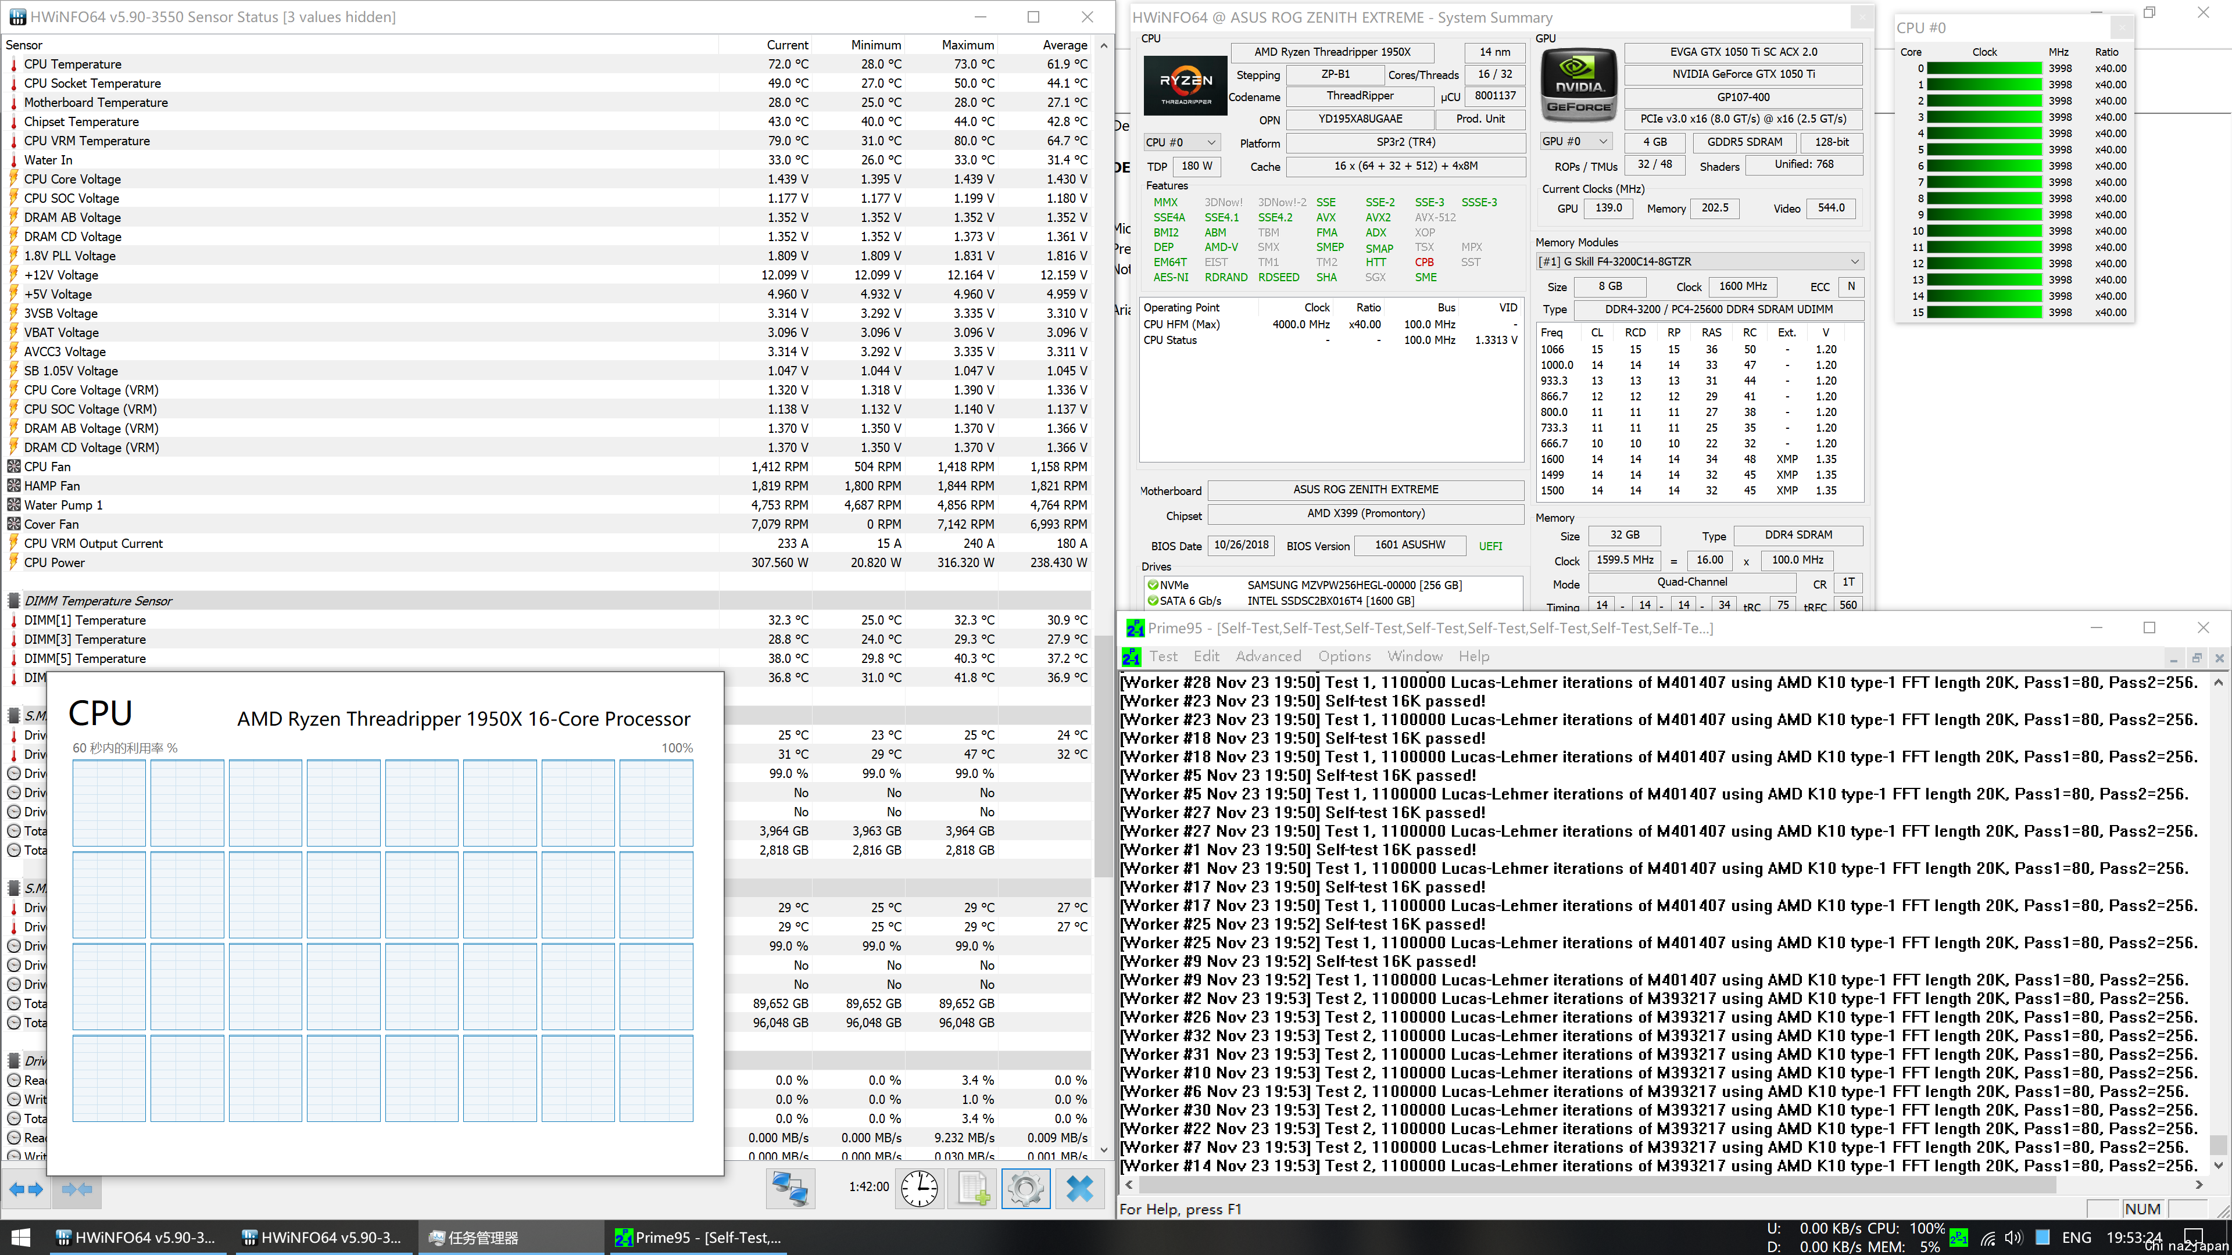Image resolution: width=2232 pixels, height=1255 pixels.
Task: Reset sensor timer with the clock icon
Action: (920, 1188)
